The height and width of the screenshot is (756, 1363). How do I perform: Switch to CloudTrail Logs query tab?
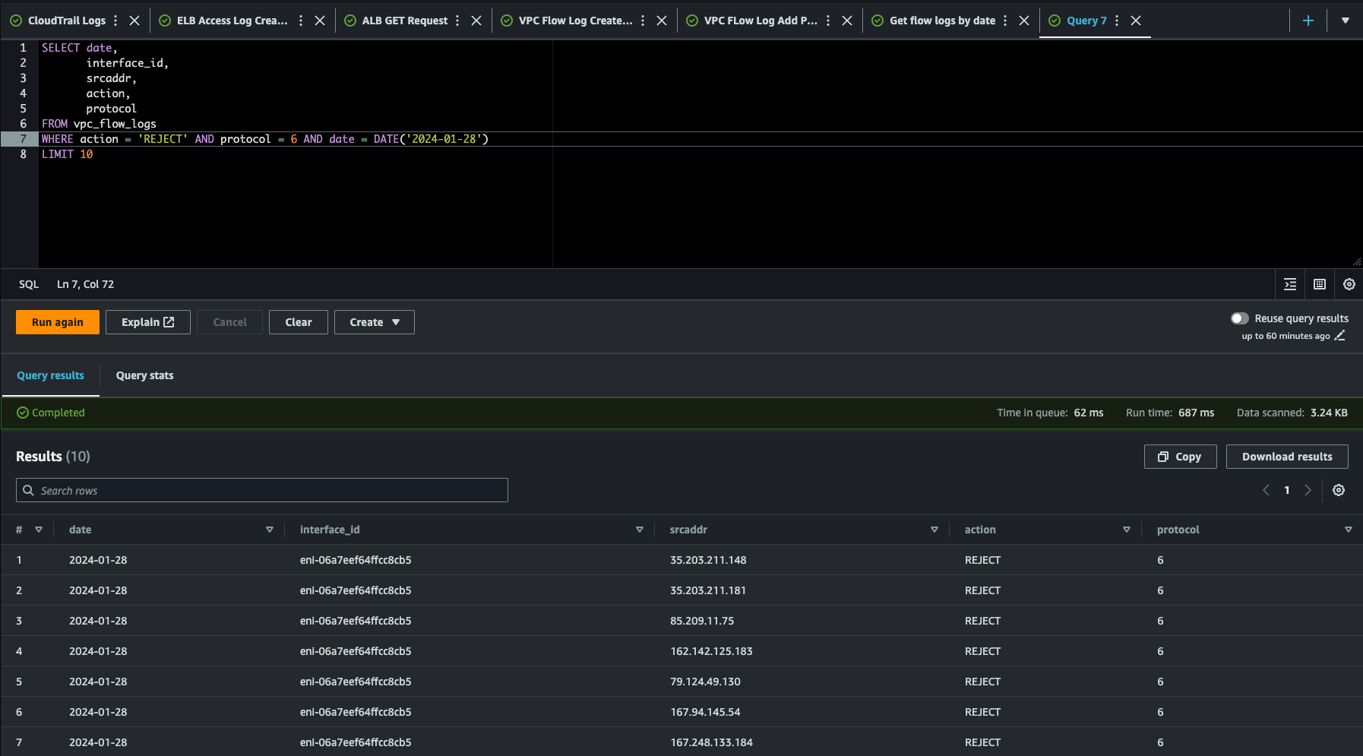pos(67,21)
